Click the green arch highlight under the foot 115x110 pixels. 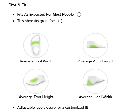point(93,47)
